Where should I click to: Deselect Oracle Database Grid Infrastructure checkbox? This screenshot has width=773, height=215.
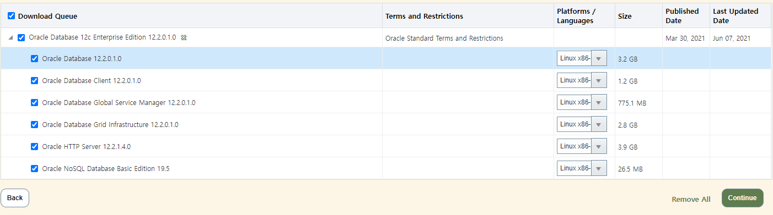point(35,124)
